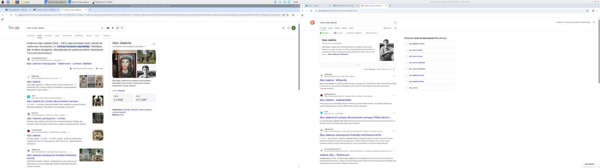The image size is (600, 168).
Task: Click the Google share icon
Action: [283, 28]
